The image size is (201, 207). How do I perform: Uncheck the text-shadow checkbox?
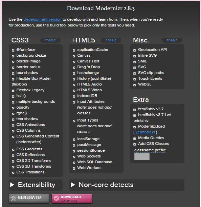tap(13, 119)
